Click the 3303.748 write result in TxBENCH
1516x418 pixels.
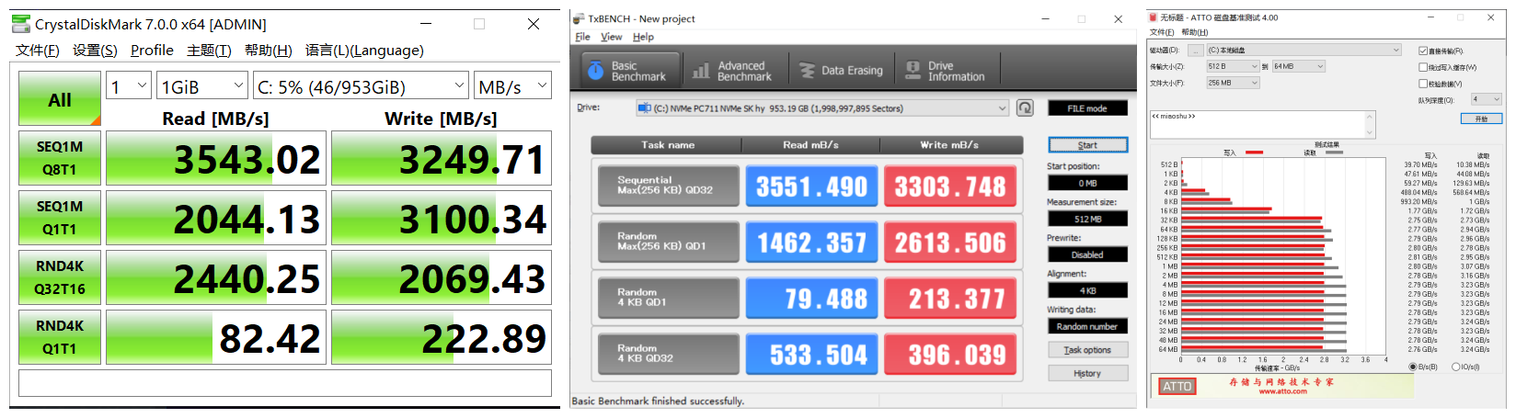[950, 186]
